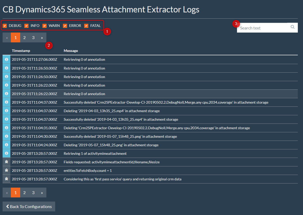
Task: Toggle the ERROR log level checkbox
Action: pos(65,26)
